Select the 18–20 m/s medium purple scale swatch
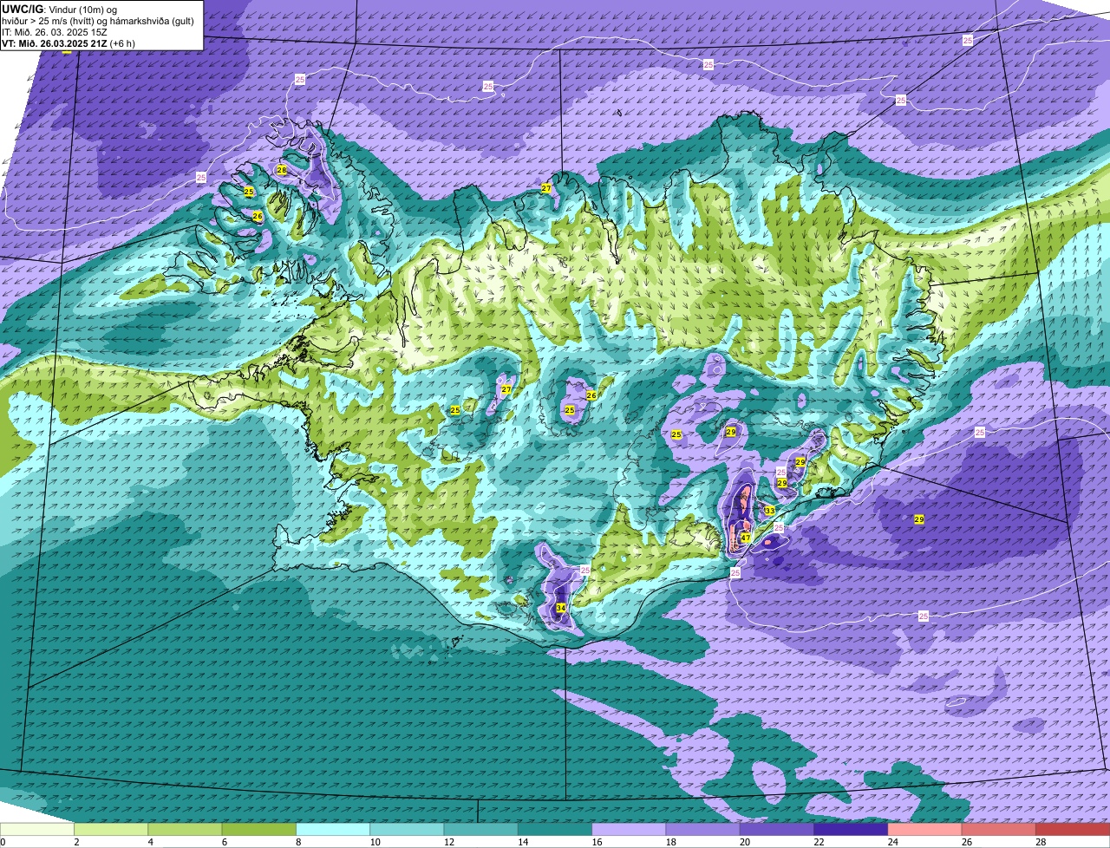 tap(703, 829)
